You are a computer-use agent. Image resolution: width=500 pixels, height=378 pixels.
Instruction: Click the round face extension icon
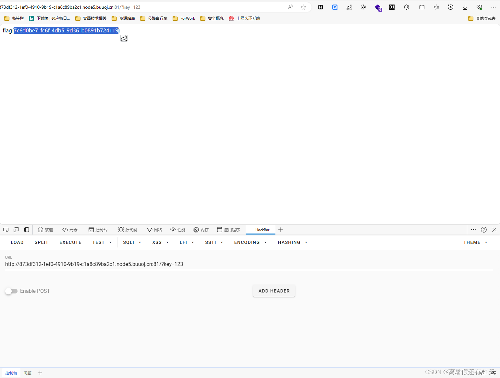tap(363, 7)
